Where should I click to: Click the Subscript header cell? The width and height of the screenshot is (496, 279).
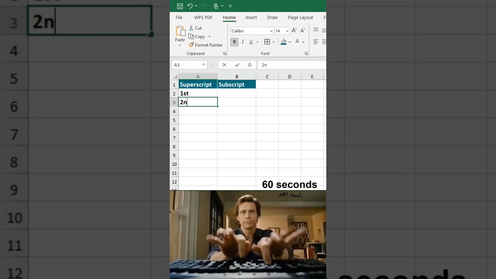coord(236,84)
